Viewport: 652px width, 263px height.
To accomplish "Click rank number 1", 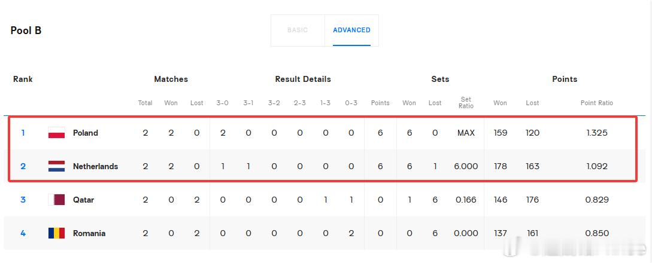I will [23, 133].
